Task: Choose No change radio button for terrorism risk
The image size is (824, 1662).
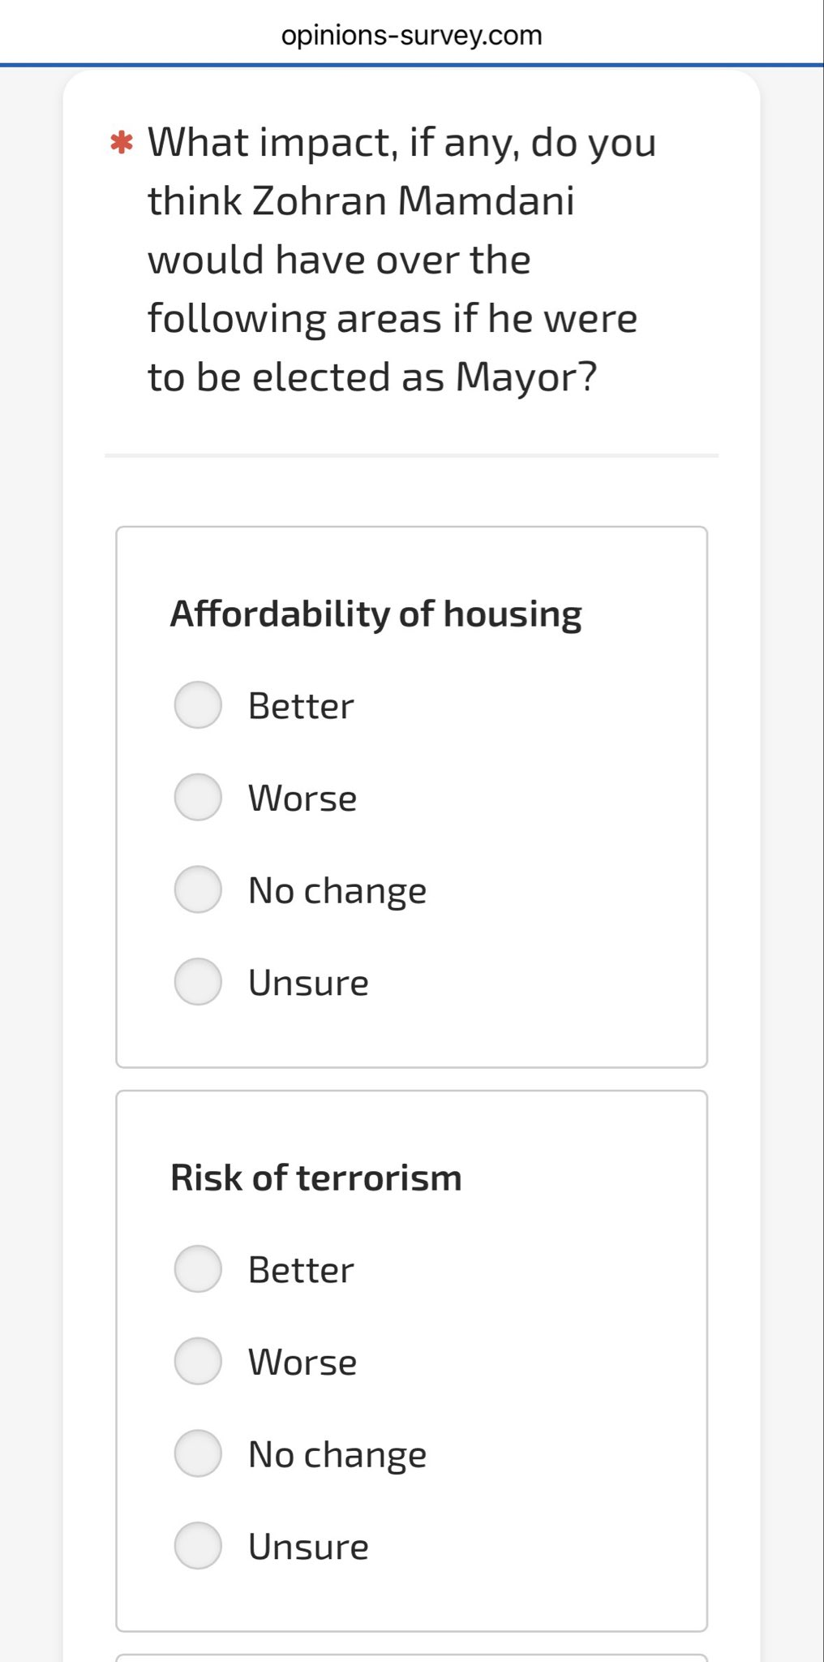Action: pos(198,1453)
